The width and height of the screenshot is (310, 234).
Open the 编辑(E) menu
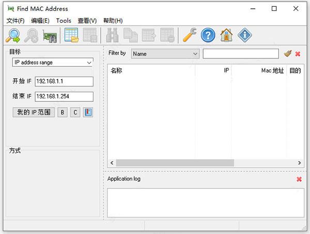click(40, 21)
